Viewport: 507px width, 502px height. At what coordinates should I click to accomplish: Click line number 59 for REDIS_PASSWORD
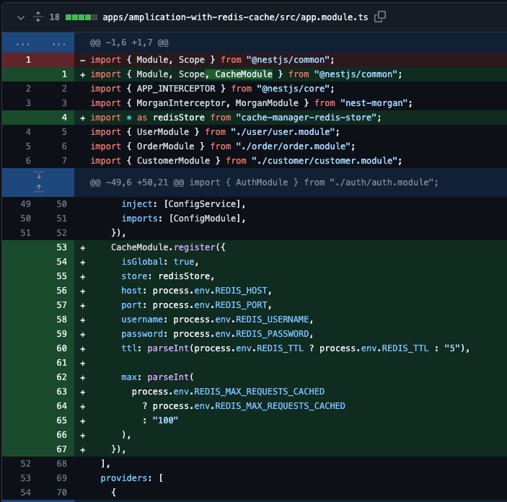62,334
